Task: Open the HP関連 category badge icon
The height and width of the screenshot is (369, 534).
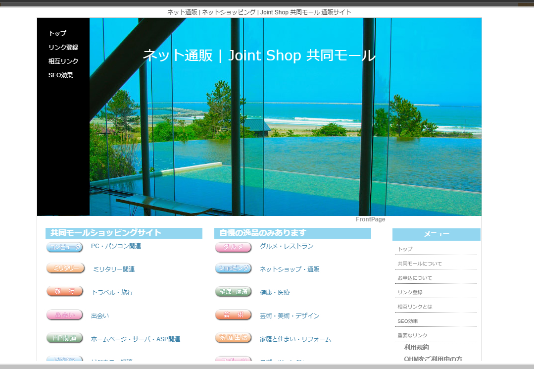Action: tap(64, 338)
